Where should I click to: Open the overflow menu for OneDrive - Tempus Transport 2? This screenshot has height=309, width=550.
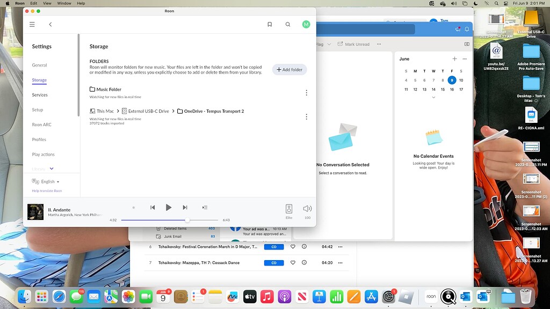307,116
